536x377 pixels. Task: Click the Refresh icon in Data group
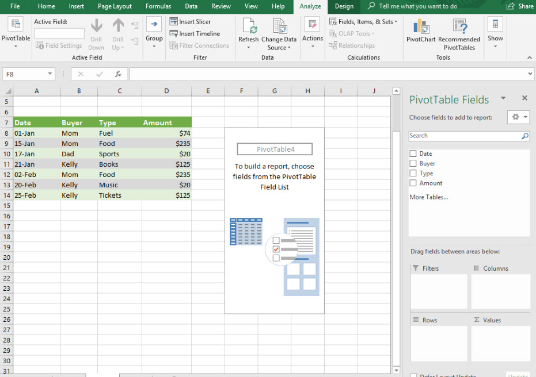(x=249, y=26)
